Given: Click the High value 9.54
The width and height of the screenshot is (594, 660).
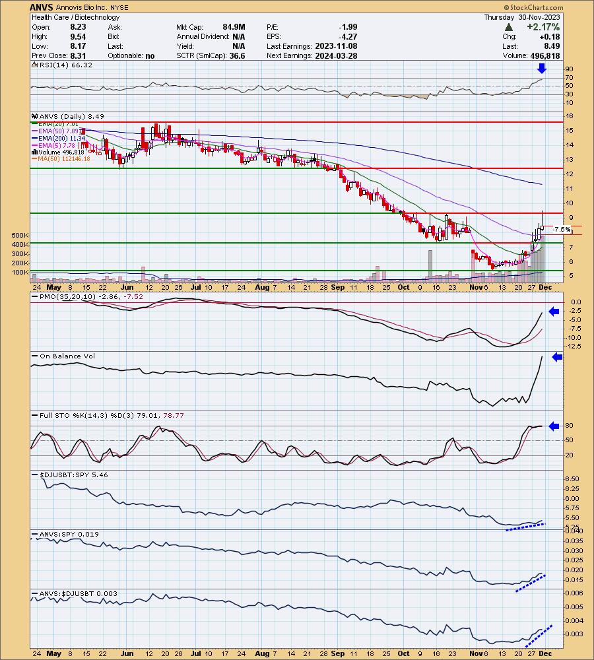Looking at the screenshot, I should click(78, 36).
